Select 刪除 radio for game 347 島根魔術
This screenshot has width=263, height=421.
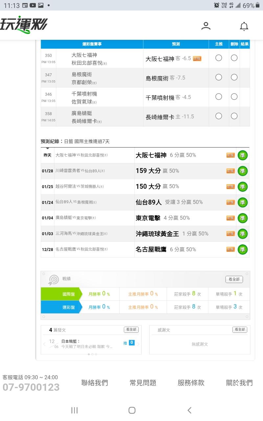(234, 77)
